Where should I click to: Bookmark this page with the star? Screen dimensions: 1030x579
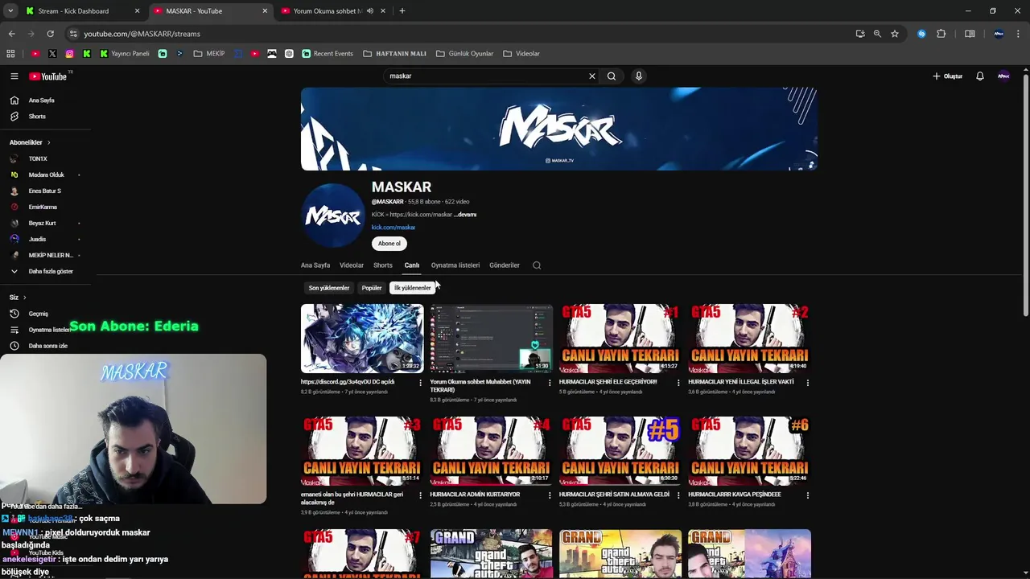[x=894, y=34]
